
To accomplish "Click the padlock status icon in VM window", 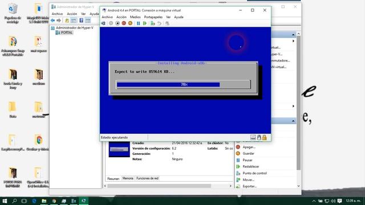I will tap(265, 137).
